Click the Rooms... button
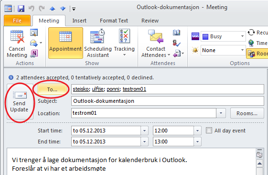268x175 pixels. click(x=247, y=113)
